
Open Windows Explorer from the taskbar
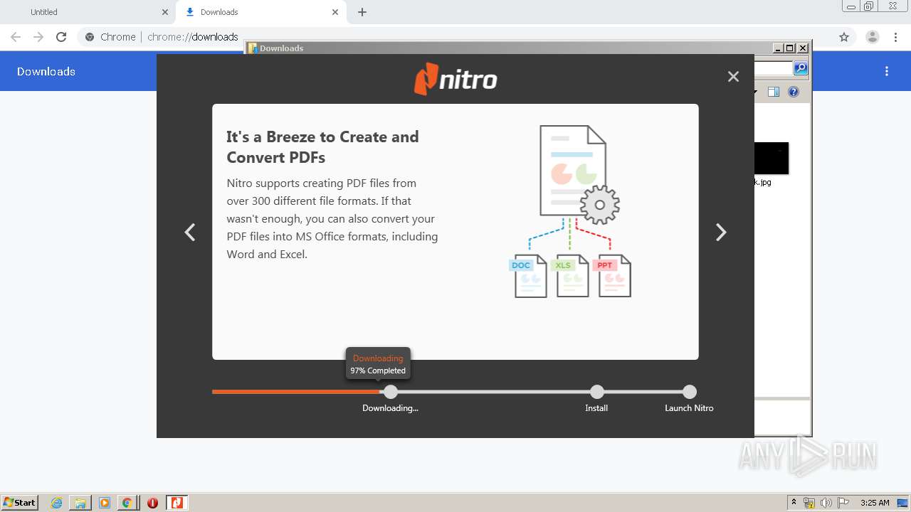coord(80,503)
